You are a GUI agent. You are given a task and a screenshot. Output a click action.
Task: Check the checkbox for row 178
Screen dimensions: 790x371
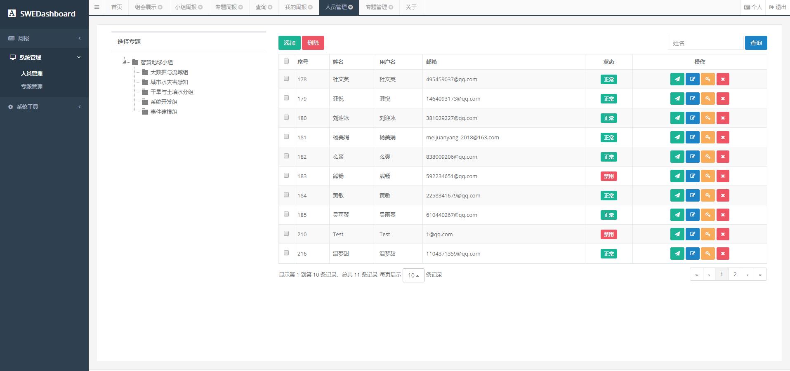(286, 78)
